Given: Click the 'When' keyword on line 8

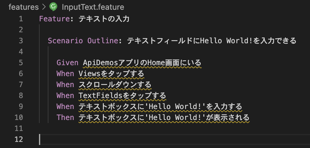Looking at the screenshot, I should point(65,96).
